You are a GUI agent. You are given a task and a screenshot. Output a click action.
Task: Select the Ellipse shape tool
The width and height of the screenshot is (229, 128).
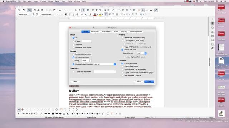(57, 114)
